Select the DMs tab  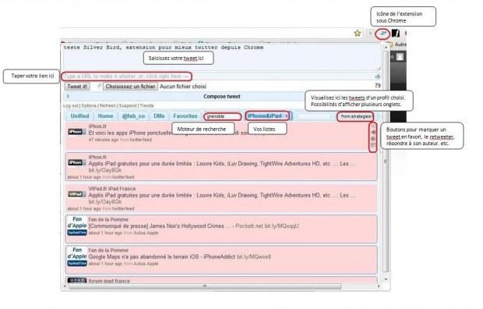point(159,116)
